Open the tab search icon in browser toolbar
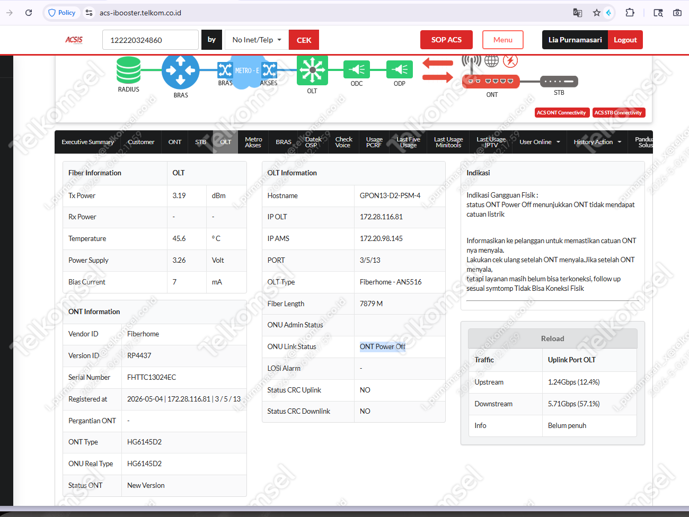 [x=658, y=13]
